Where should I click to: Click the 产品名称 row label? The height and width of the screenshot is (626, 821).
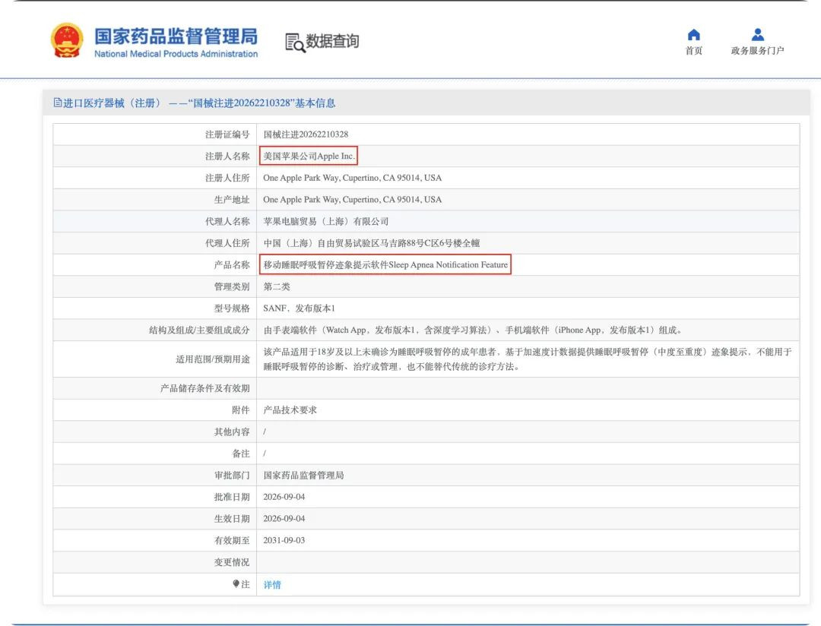[x=232, y=265]
